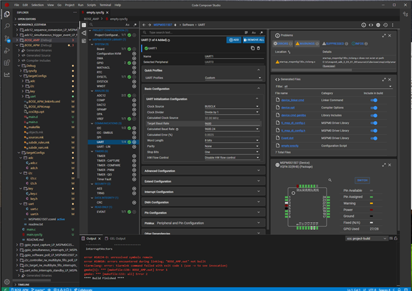Select the empty.syscfg editor tab
This screenshot has width=412, height=291.
[x=95, y=12]
